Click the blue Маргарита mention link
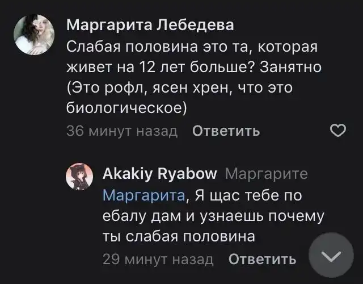 point(144,195)
